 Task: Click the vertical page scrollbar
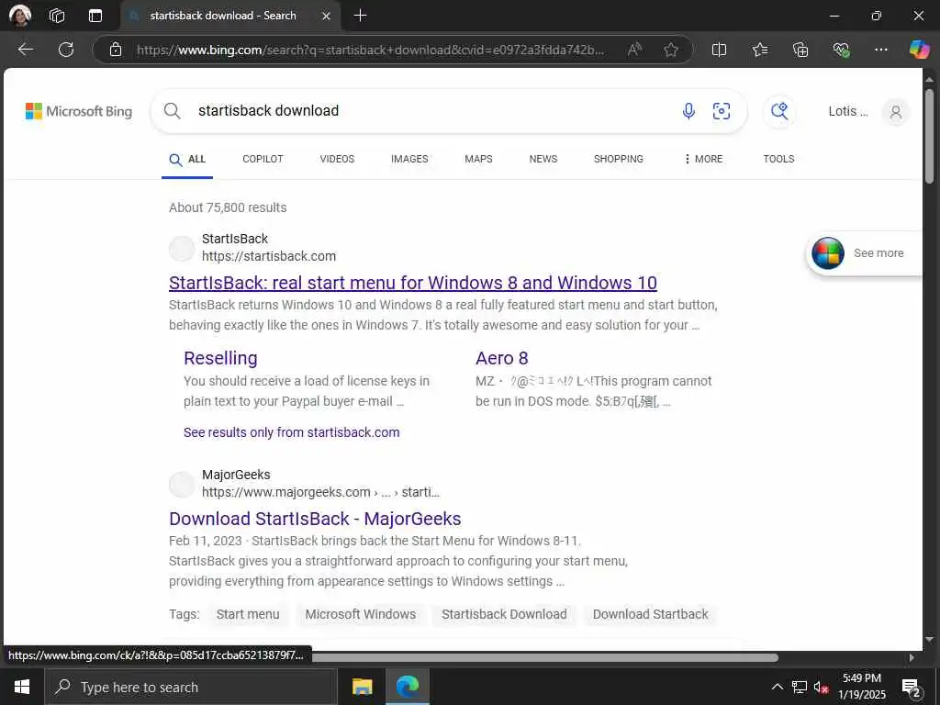tap(929, 136)
